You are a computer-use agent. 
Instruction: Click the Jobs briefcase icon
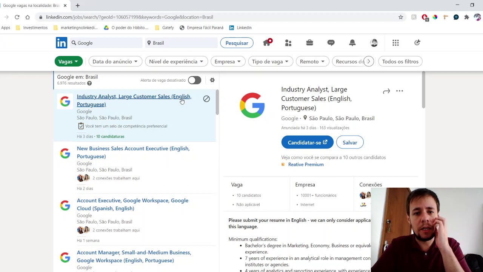point(309,43)
